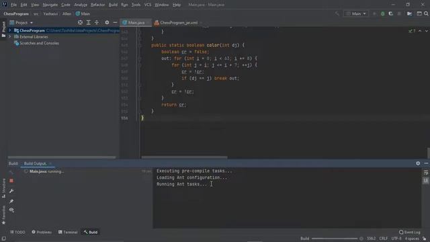Select opened file locate icon in Project panel
Viewport: 430px width, 242px height.
click(x=80, y=22)
